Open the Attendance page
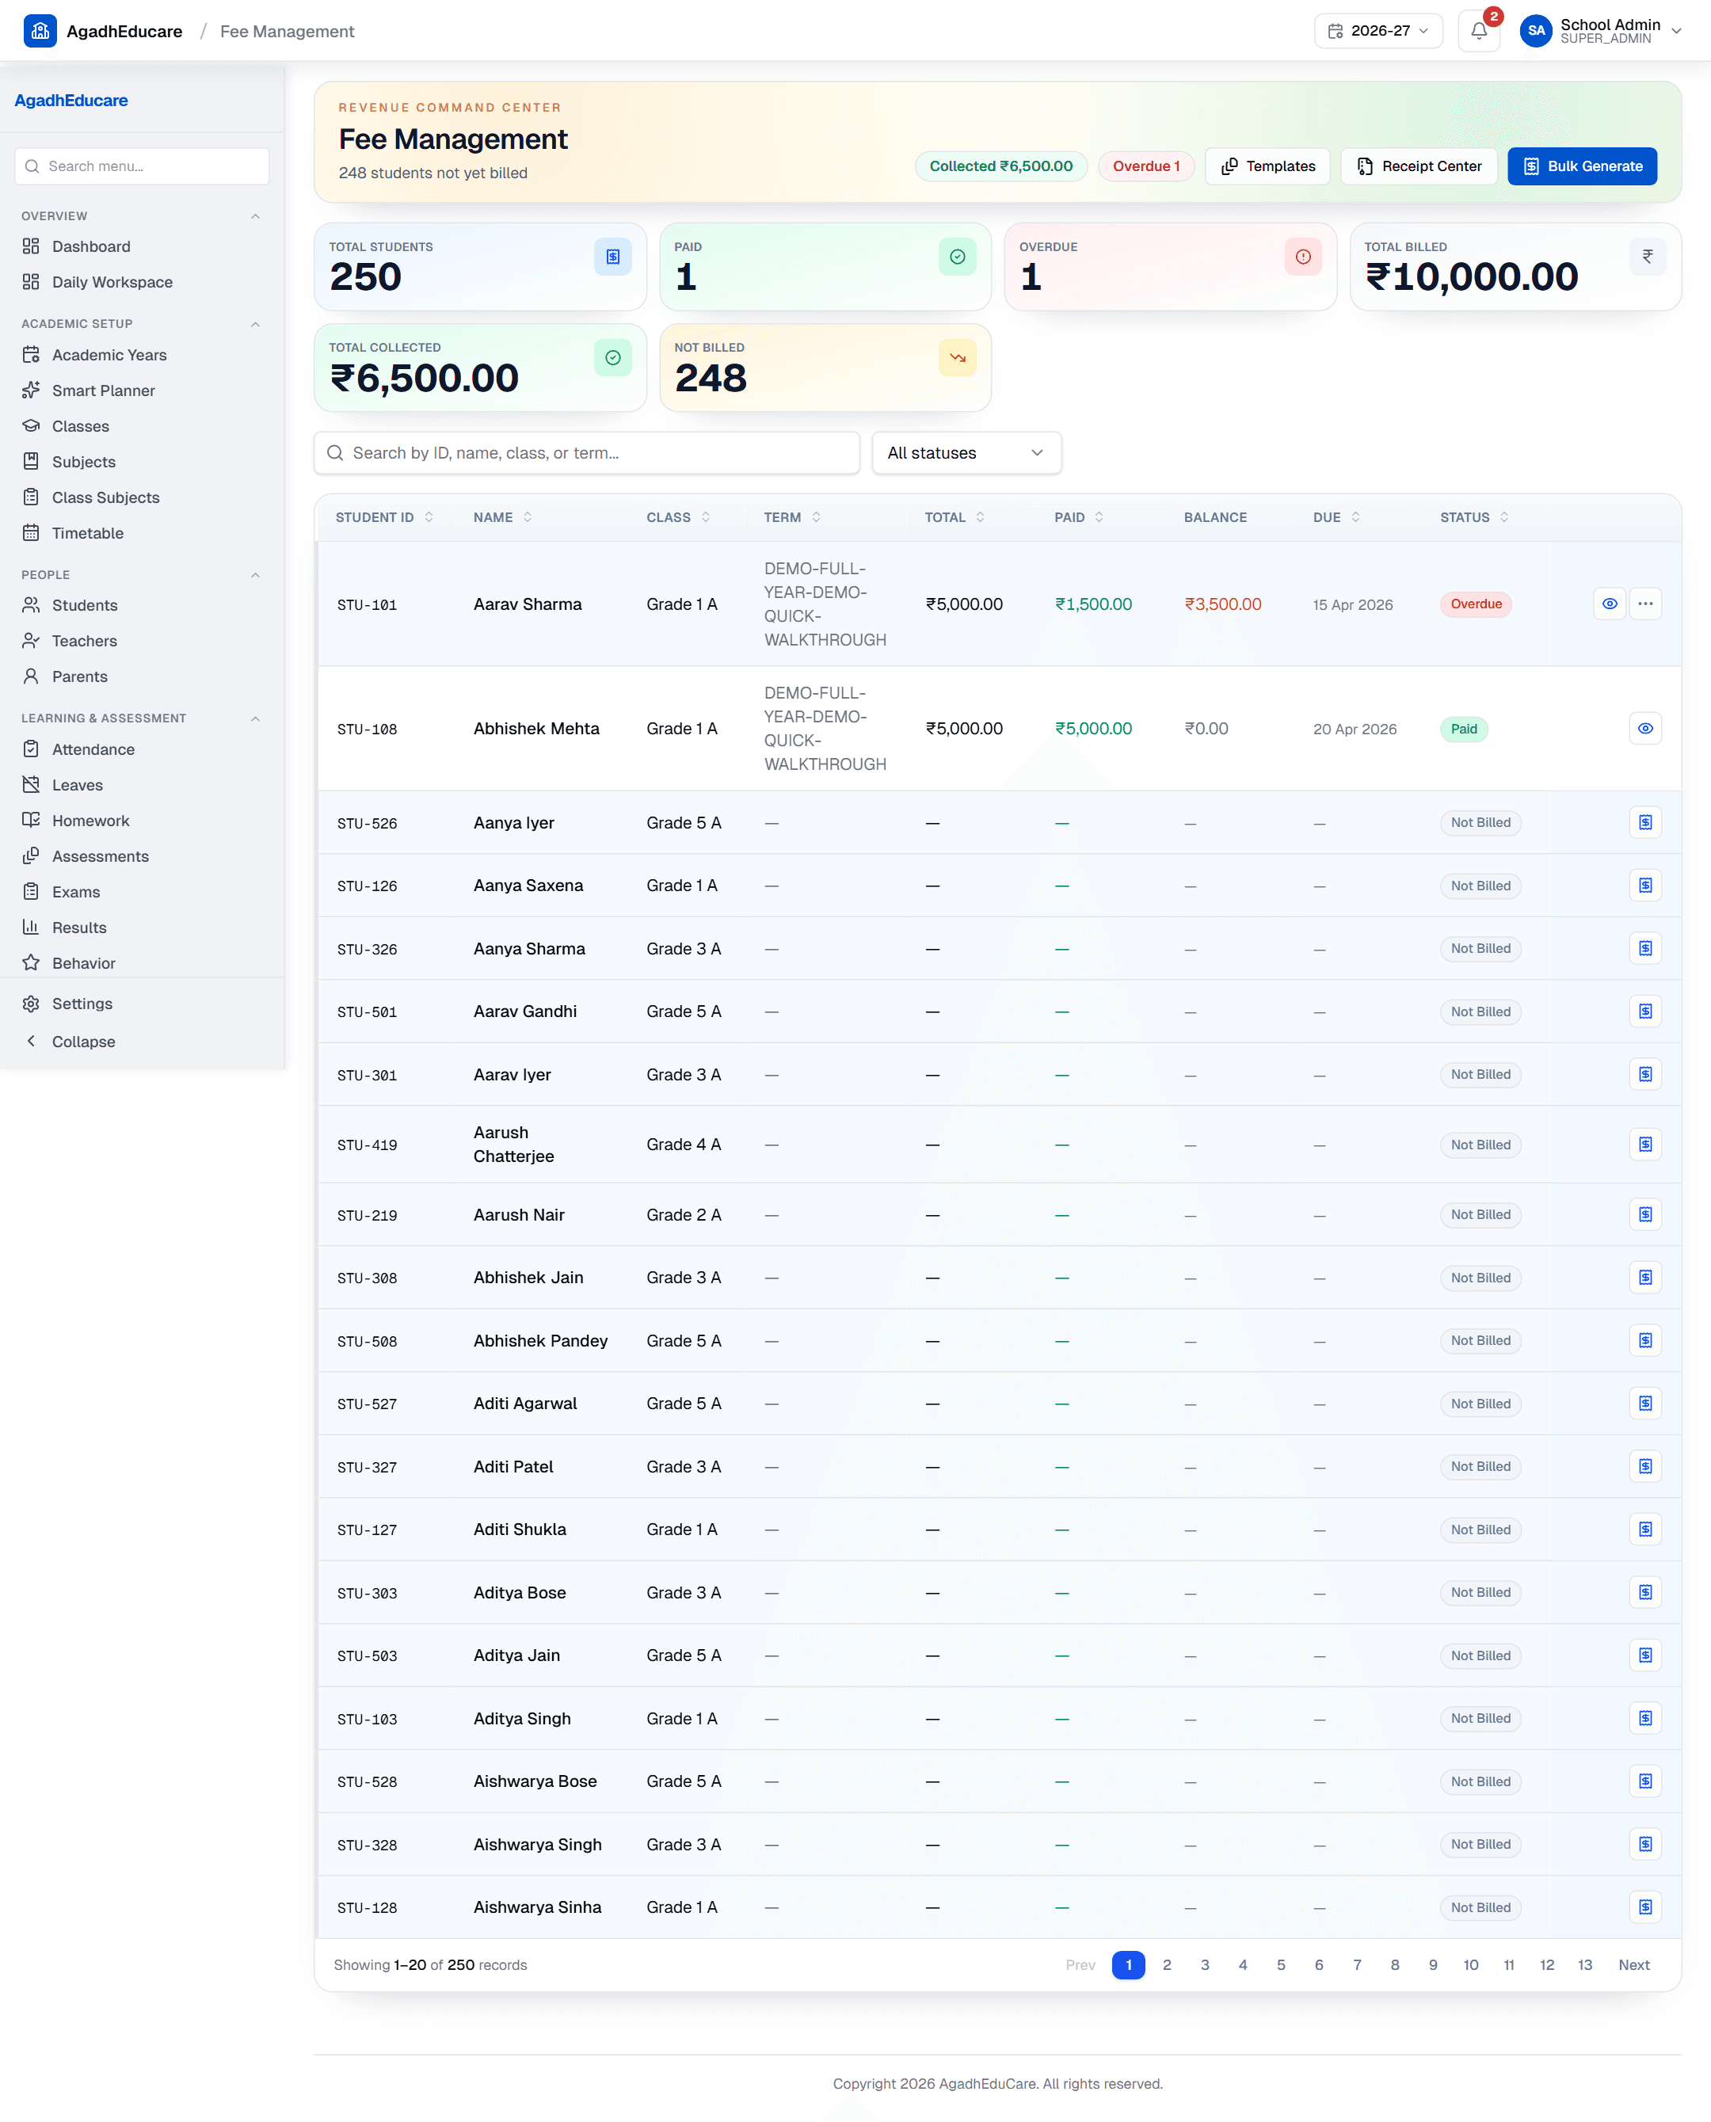The height and width of the screenshot is (2122, 1711). pyautogui.click(x=142, y=749)
